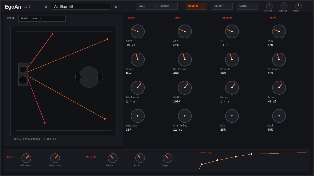Click the first Decay EQ curve node
314x176 pixels.
click(201, 164)
